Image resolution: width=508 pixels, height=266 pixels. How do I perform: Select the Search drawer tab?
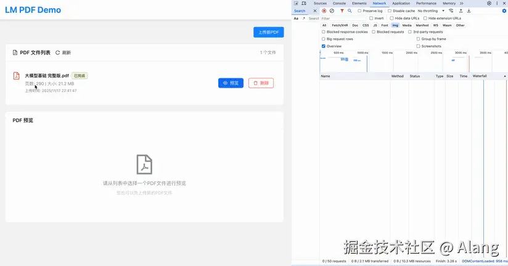tap(300, 10)
